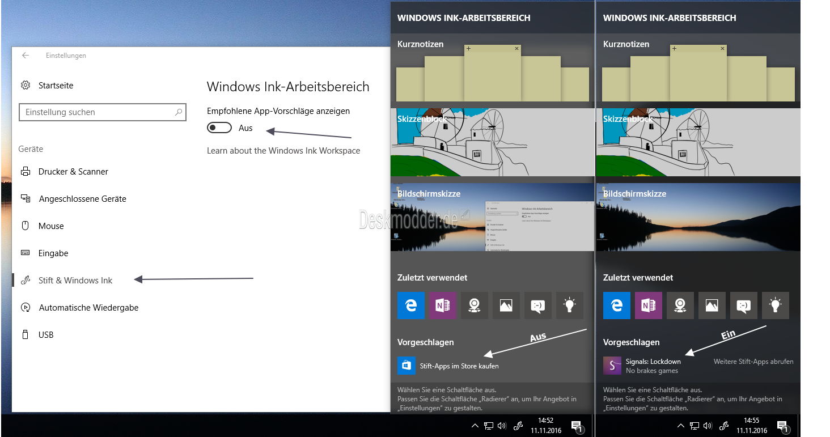Click the Windows Ink pen icon beside the 14:52 clock
Viewport: 830px width, 437px height.
point(518,426)
